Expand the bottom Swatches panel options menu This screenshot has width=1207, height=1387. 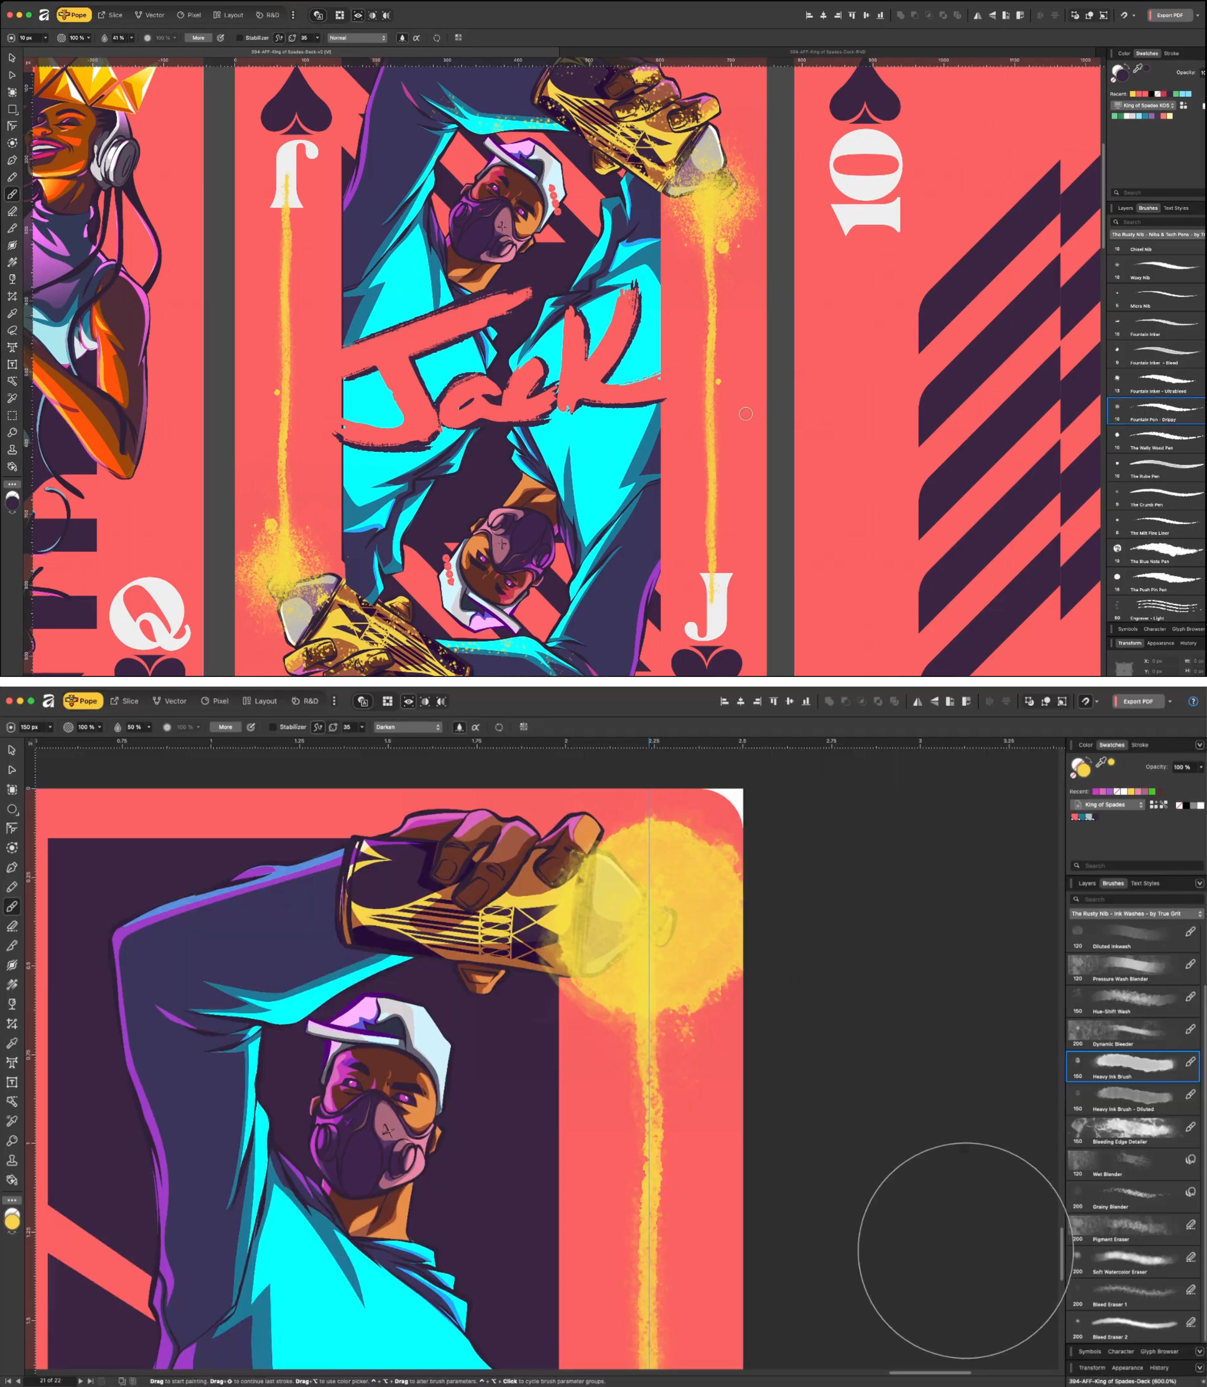(x=1199, y=745)
